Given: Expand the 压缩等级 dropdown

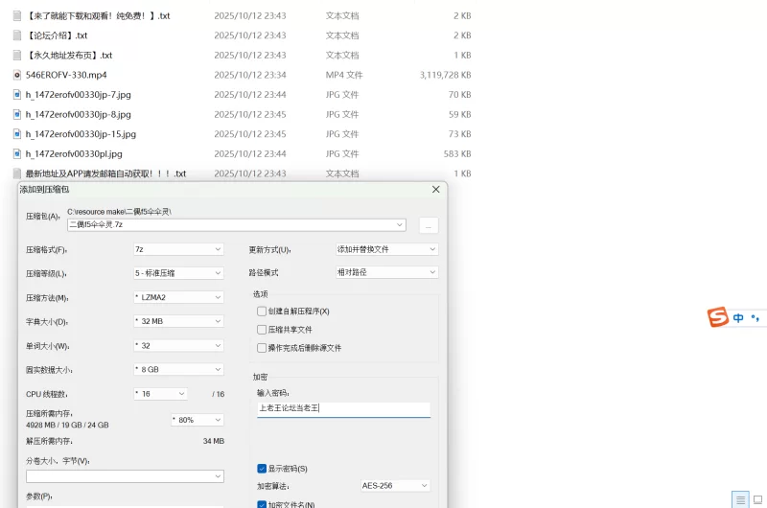Looking at the screenshot, I should click(177, 273).
